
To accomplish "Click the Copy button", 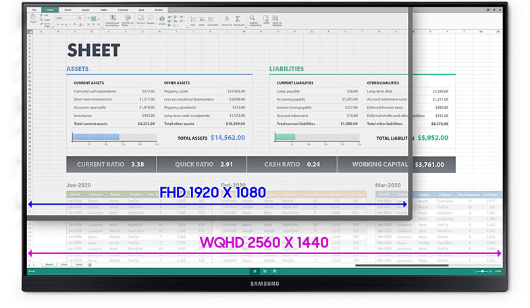I will pos(45,21).
